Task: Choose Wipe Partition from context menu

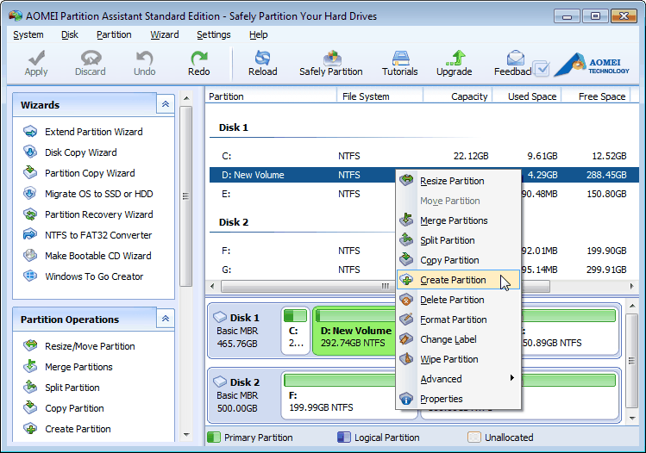Action: click(x=458, y=359)
